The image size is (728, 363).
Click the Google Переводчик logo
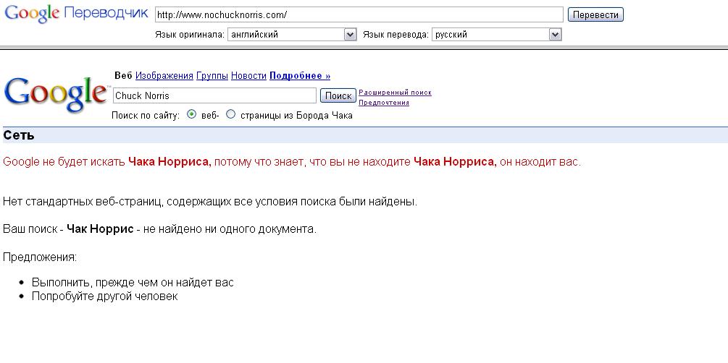point(76,14)
